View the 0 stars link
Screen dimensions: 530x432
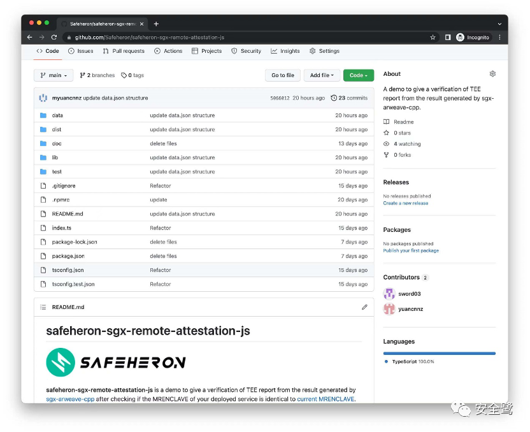tap(397, 133)
